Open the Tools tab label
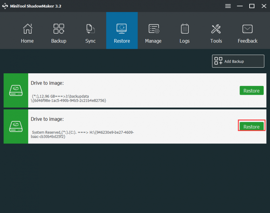 click(x=216, y=41)
